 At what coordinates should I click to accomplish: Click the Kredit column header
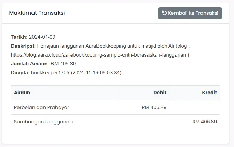tap(194, 93)
